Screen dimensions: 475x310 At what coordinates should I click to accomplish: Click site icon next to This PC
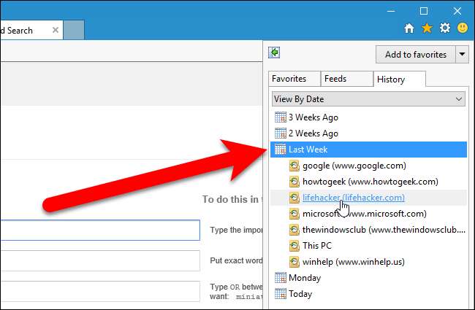294,246
